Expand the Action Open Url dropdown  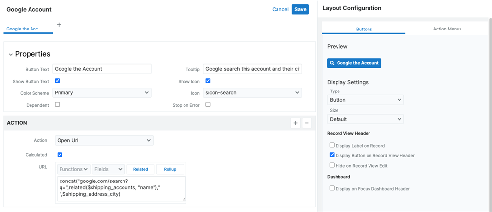[x=103, y=141]
